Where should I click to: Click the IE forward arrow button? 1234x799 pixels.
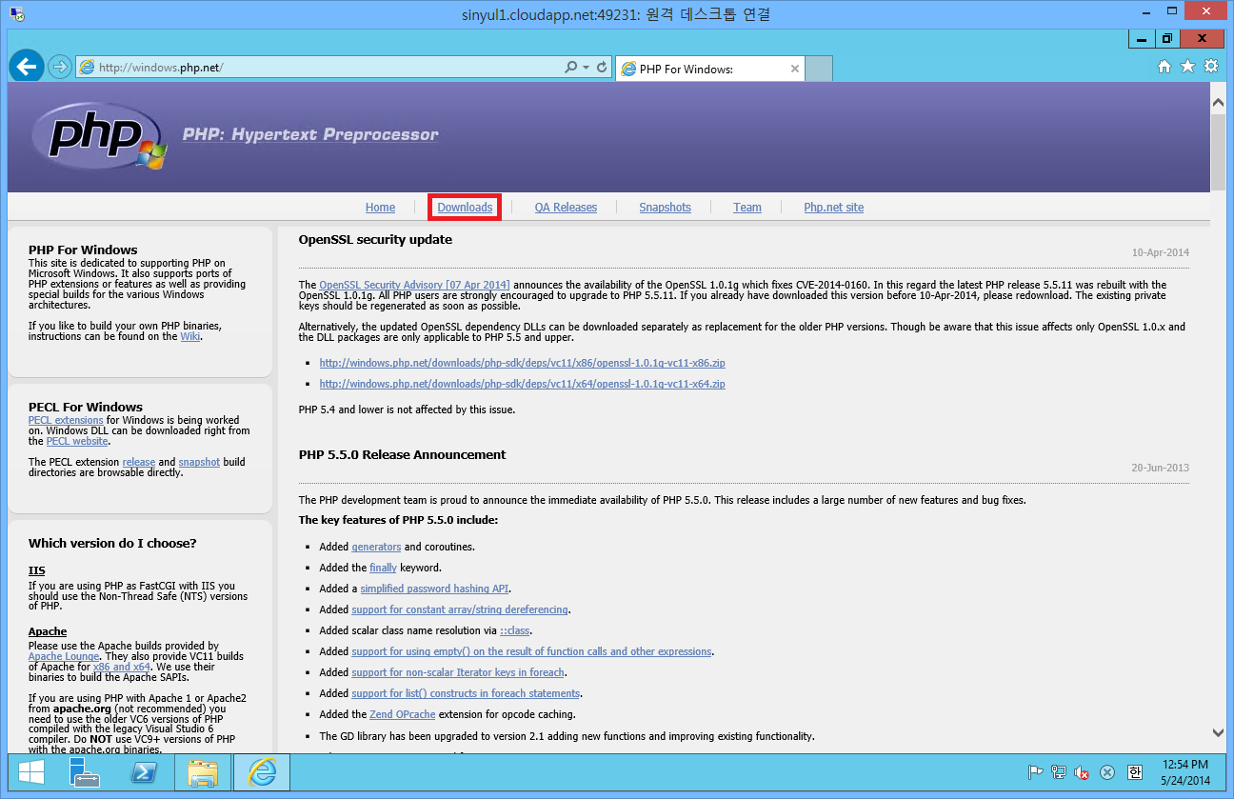point(60,67)
